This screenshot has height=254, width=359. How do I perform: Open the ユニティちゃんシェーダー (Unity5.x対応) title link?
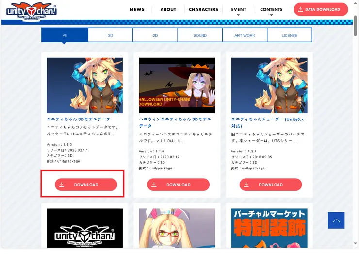click(267, 123)
